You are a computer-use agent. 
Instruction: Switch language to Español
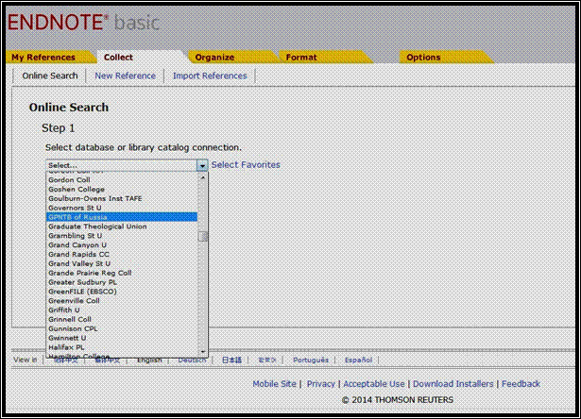pos(358,360)
